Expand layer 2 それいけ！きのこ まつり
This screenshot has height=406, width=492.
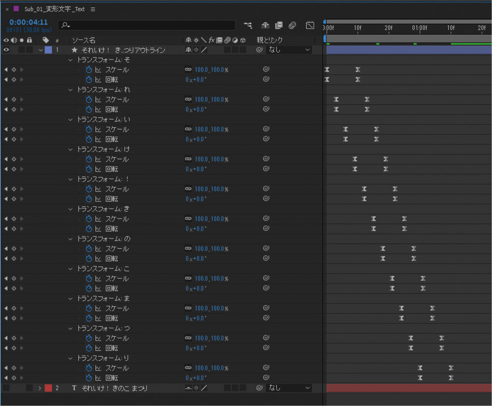40,388
